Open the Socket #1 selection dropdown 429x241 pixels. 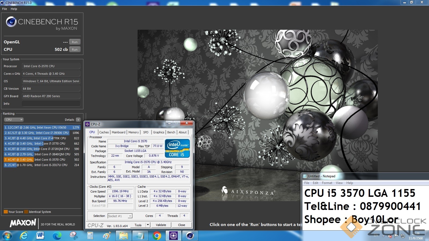tap(120, 216)
